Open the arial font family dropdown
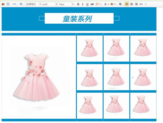Screen dimensions: 163x123 [49, 4]
